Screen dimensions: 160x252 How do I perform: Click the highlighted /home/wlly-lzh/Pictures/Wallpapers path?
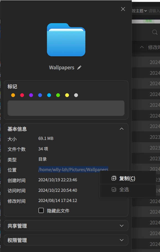[73, 169]
